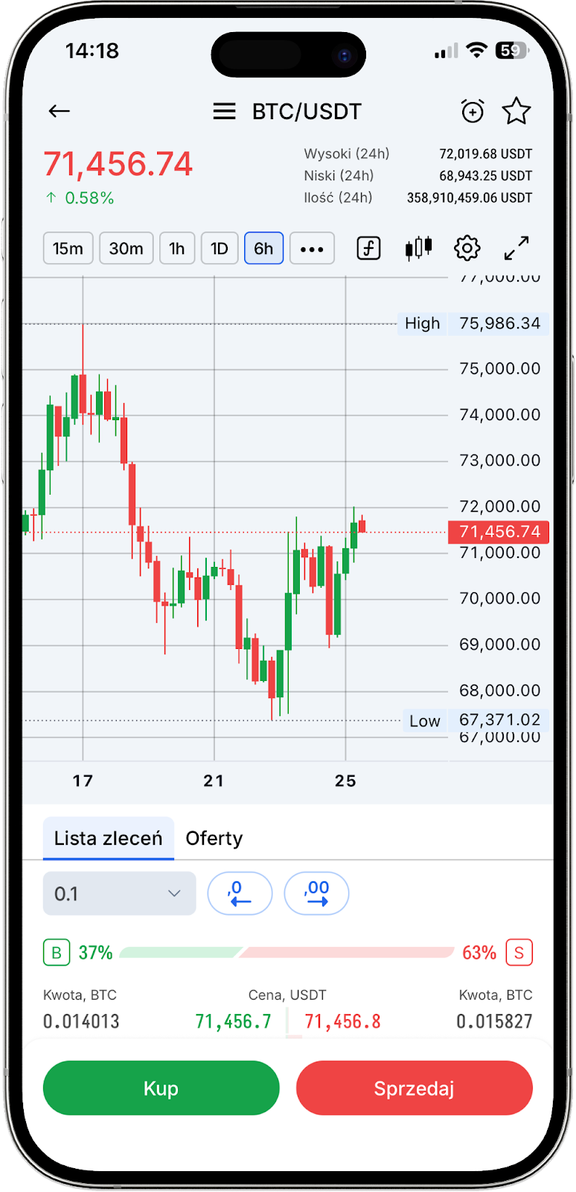
Task: Open more timeframes with the three dots
Action: pyautogui.click(x=312, y=249)
